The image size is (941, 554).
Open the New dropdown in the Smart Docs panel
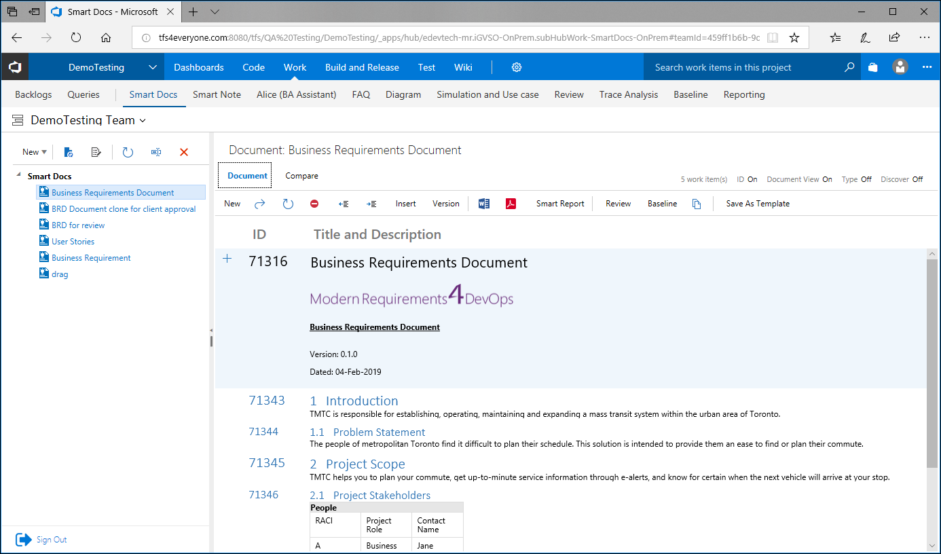tap(35, 152)
